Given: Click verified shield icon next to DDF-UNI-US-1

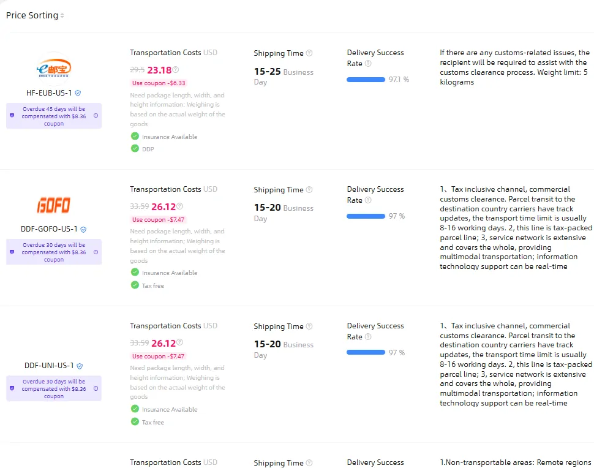Looking at the screenshot, I should (x=80, y=366).
